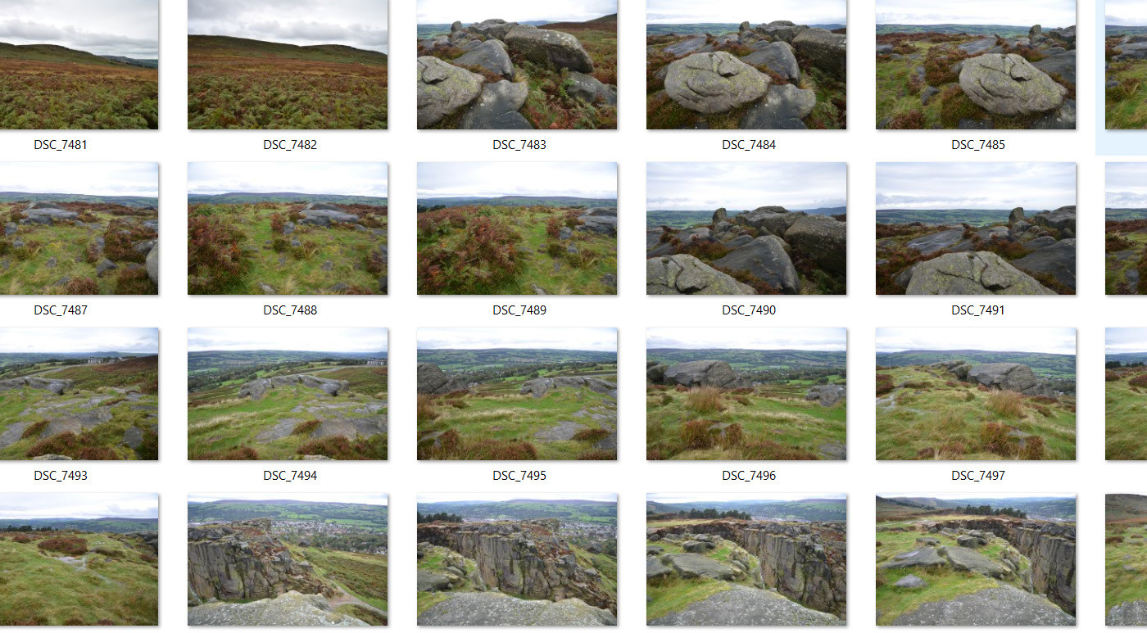Click the DSC_7494 valley view photo
This screenshot has height=633, width=1147.
(x=288, y=394)
